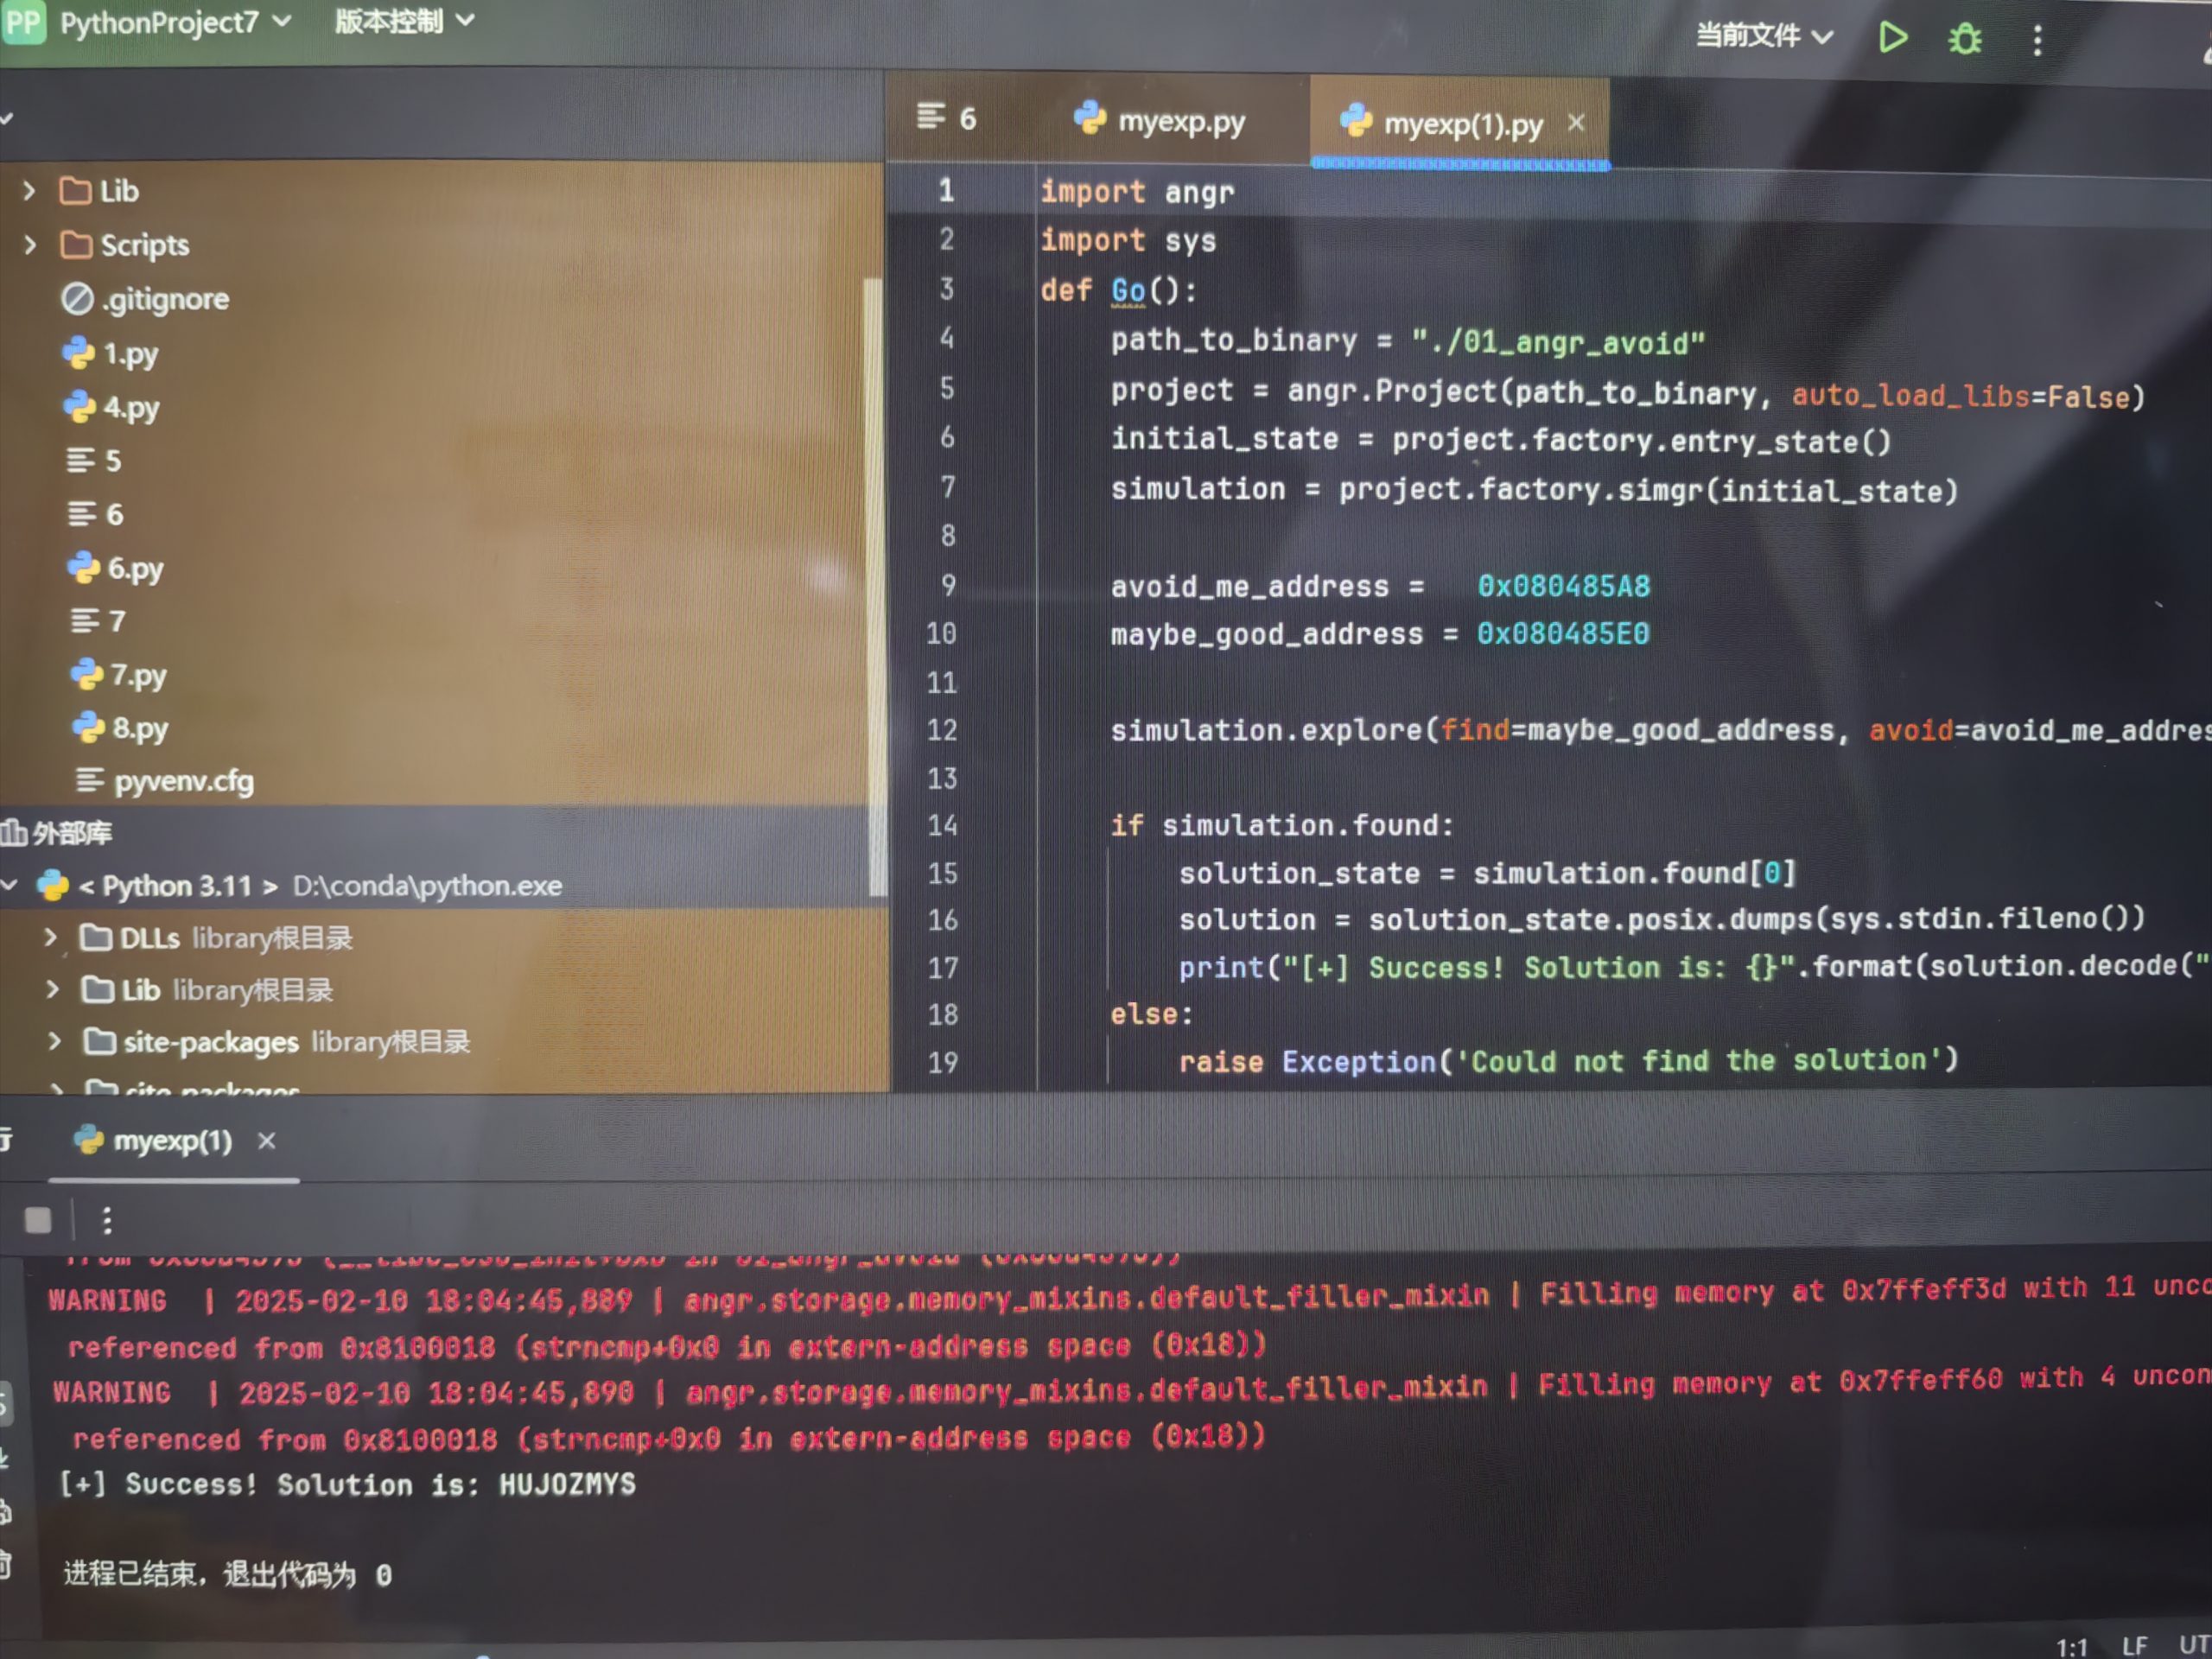Click the "./01_angr_avoid" path string on line 4
Viewport: 2212px width, 1659px height.
(1557, 342)
